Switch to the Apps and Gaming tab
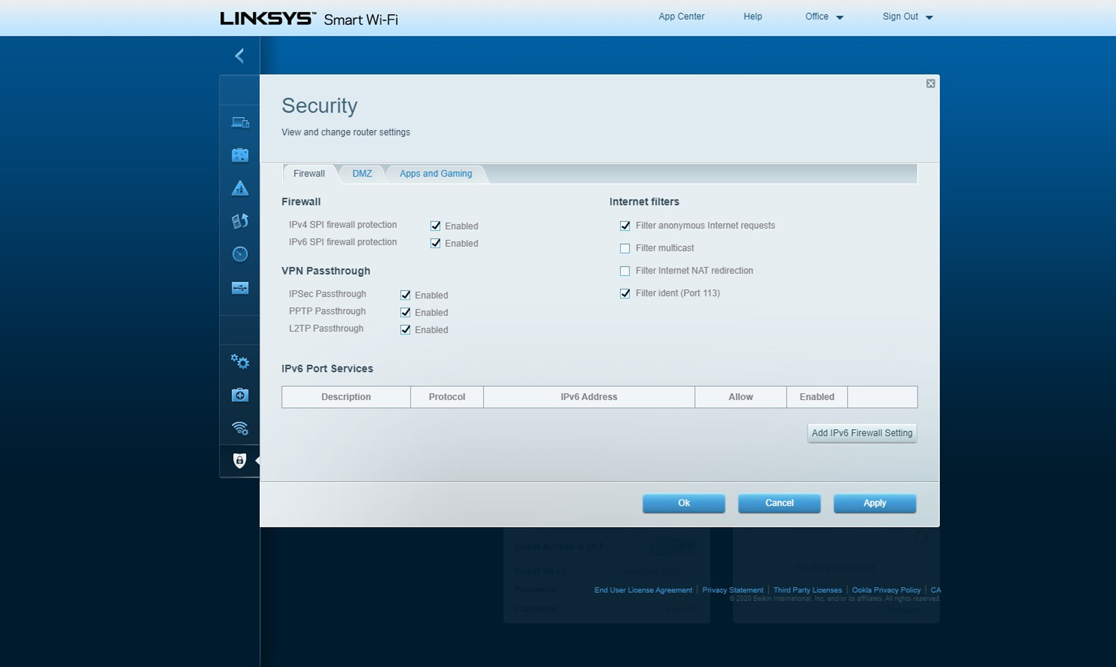This screenshot has height=667, width=1116. tap(435, 173)
